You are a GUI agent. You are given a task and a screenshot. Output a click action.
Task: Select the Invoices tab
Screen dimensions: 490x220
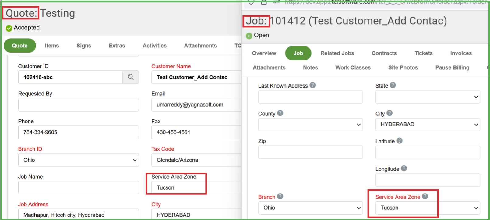tap(461, 53)
